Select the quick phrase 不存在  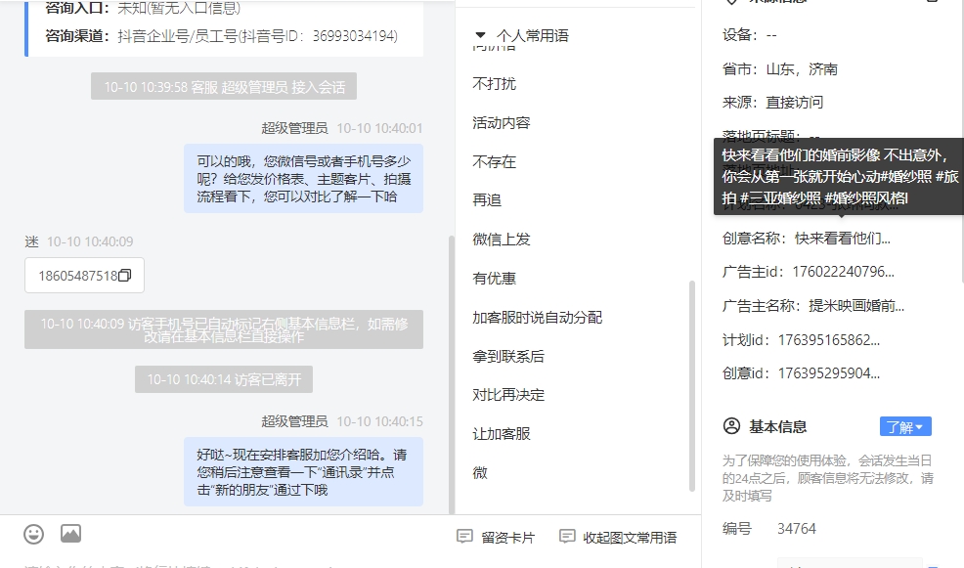(495, 161)
